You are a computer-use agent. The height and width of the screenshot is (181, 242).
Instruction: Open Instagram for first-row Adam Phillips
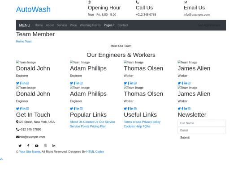click(81, 83)
